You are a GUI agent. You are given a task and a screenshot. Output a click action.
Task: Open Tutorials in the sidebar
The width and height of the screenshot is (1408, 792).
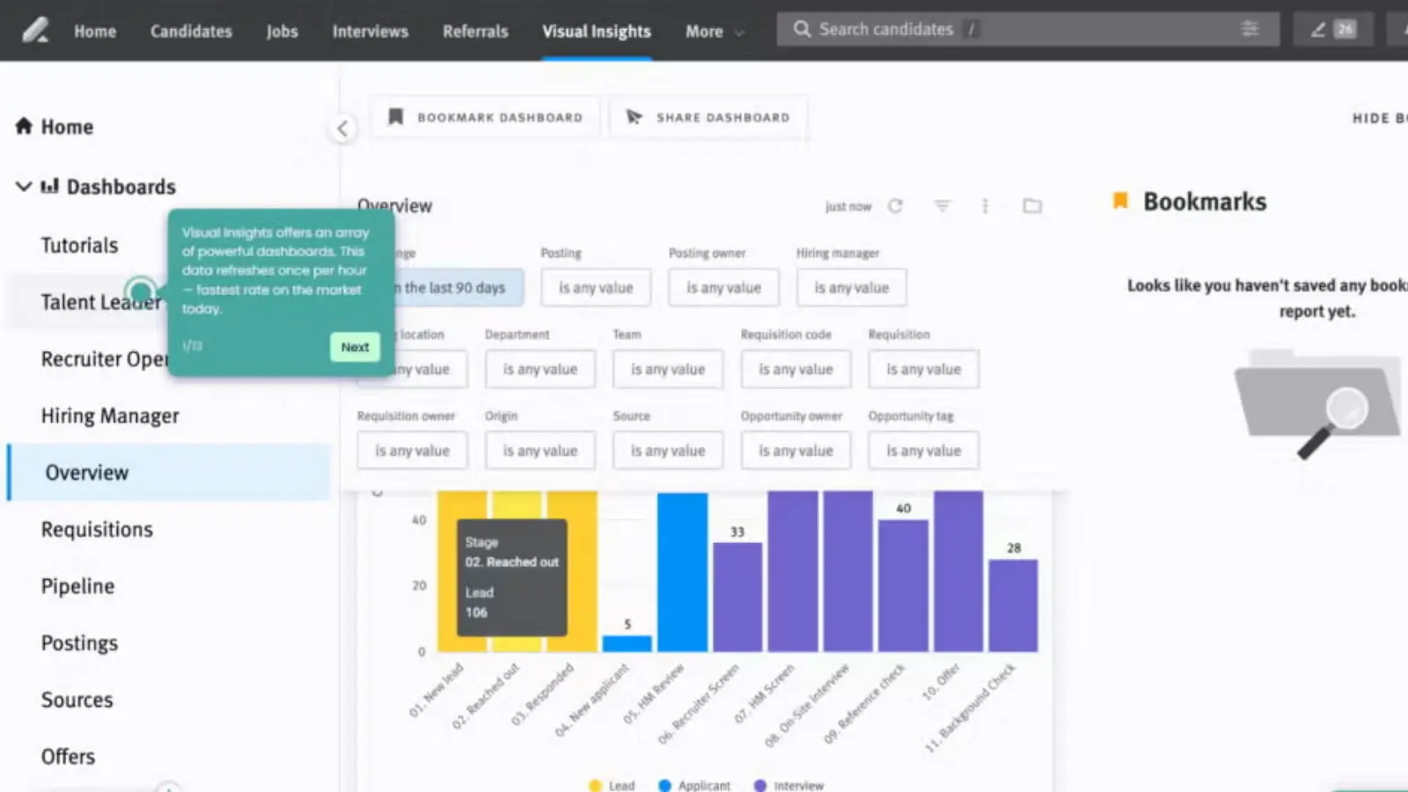click(79, 246)
